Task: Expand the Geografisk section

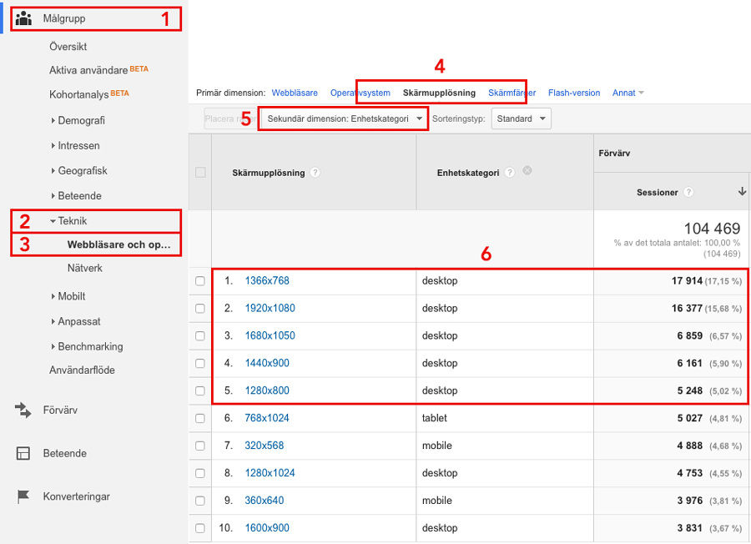Action: 79,170
